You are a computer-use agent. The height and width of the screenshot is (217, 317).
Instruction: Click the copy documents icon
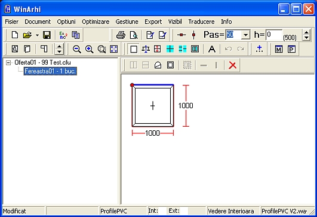point(76,35)
